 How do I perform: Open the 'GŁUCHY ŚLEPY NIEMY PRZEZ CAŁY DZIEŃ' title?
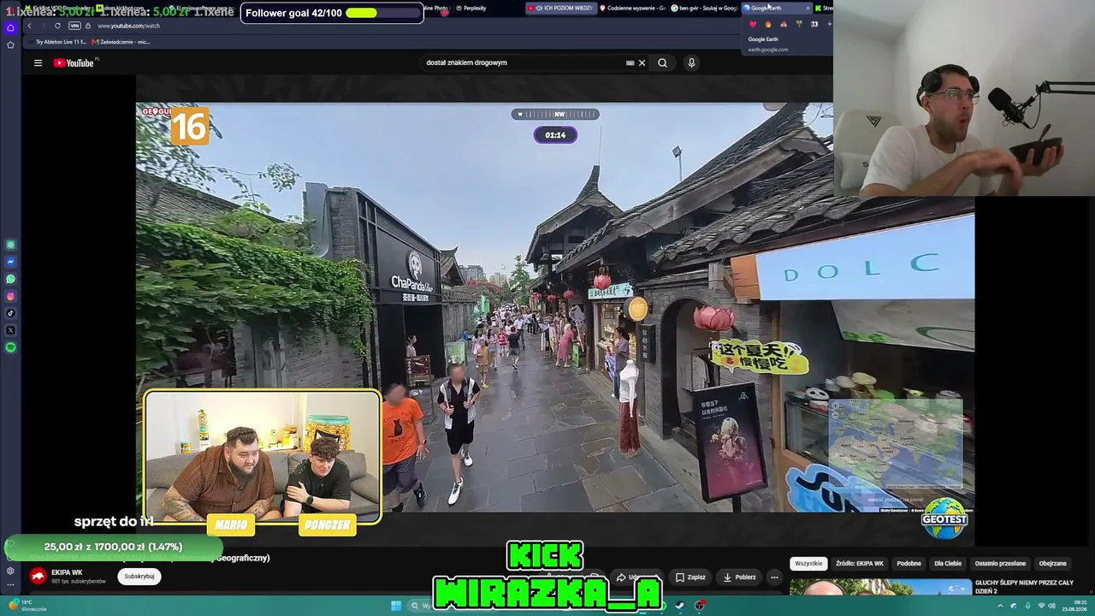coord(1024,587)
